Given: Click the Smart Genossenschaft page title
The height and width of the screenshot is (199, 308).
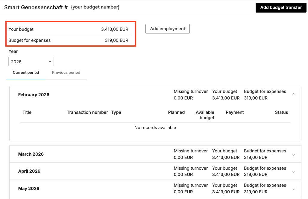Looking at the screenshot, I should click(x=36, y=7).
